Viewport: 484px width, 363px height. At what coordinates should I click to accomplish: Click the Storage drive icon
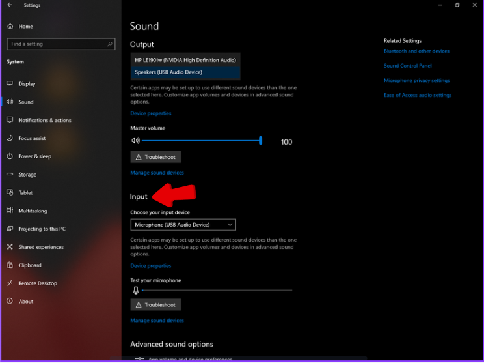point(10,175)
